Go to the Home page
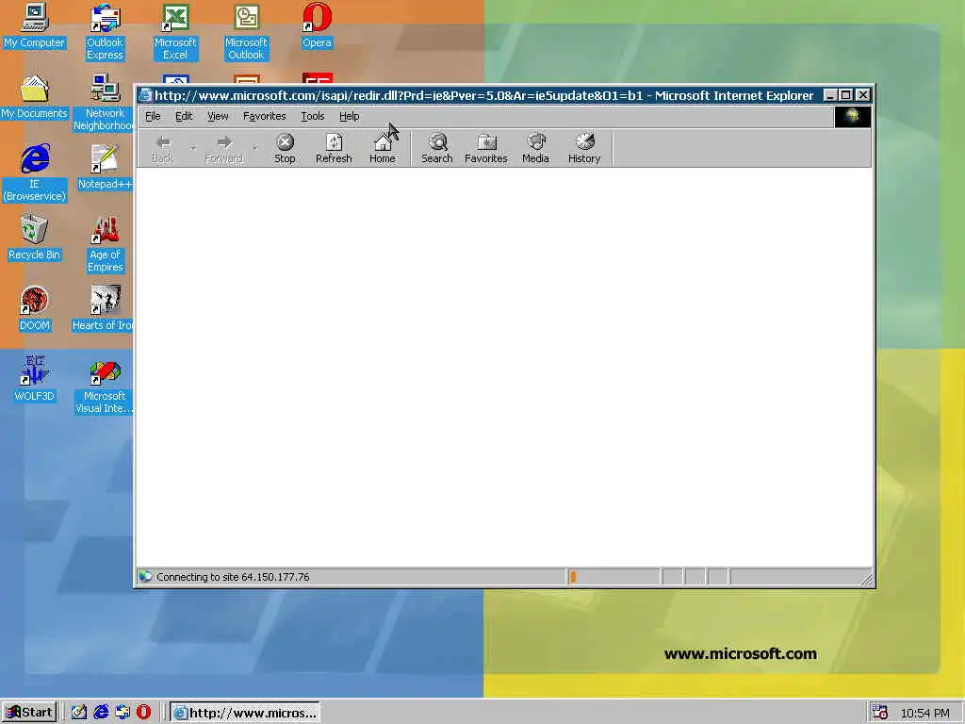965x724 pixels. [x=383, y=149]
